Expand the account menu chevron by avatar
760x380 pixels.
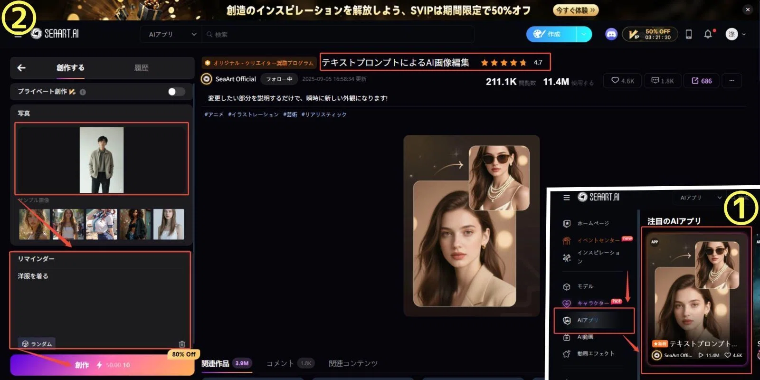coord(744,34)
